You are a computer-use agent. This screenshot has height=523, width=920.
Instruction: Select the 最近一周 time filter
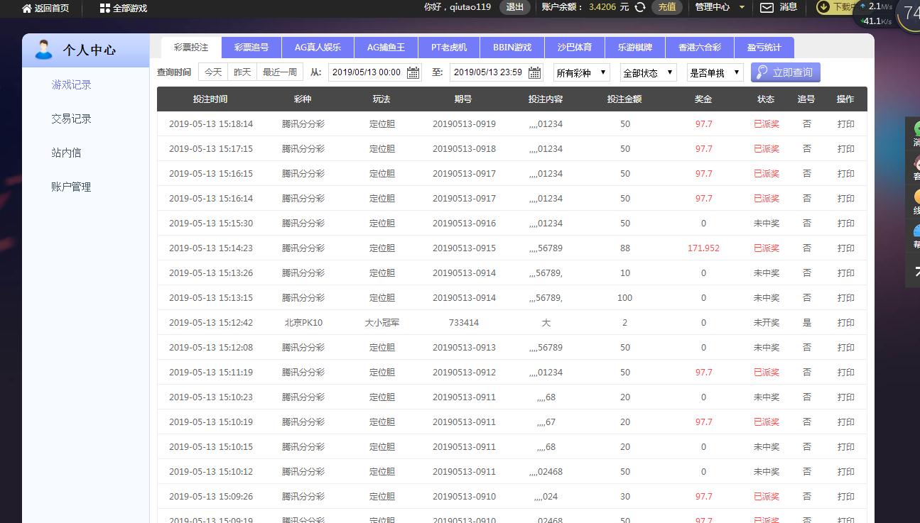280,72
